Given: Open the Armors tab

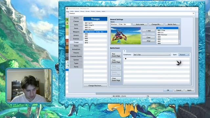Looking at the screenshot, I should tap(76, 35).
